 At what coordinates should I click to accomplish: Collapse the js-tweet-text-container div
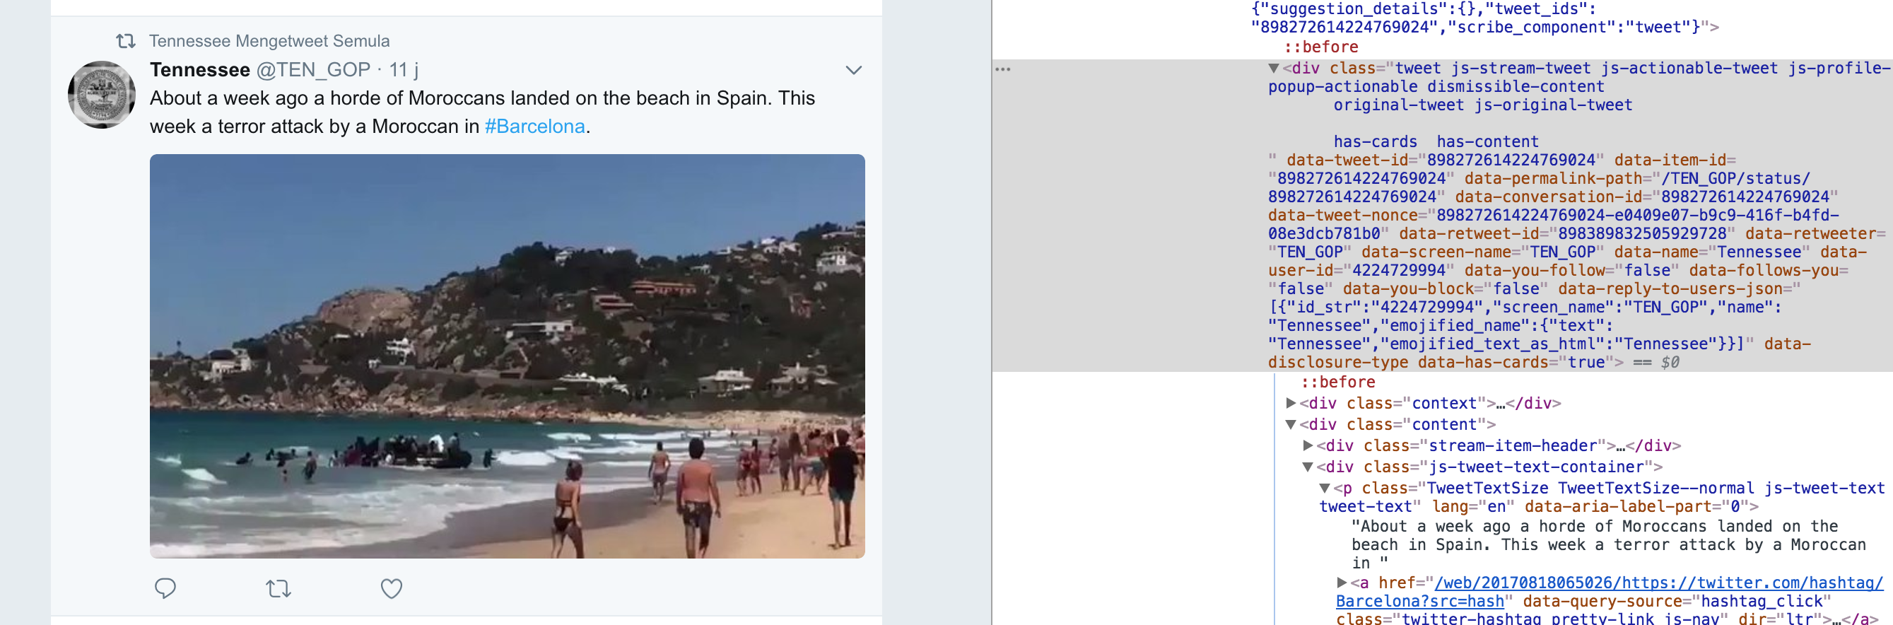pyautogui.click(x=1307, y=467)
